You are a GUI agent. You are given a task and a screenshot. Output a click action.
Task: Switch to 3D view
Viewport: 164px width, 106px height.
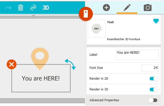pyautogui.click(x=46, y=8)
